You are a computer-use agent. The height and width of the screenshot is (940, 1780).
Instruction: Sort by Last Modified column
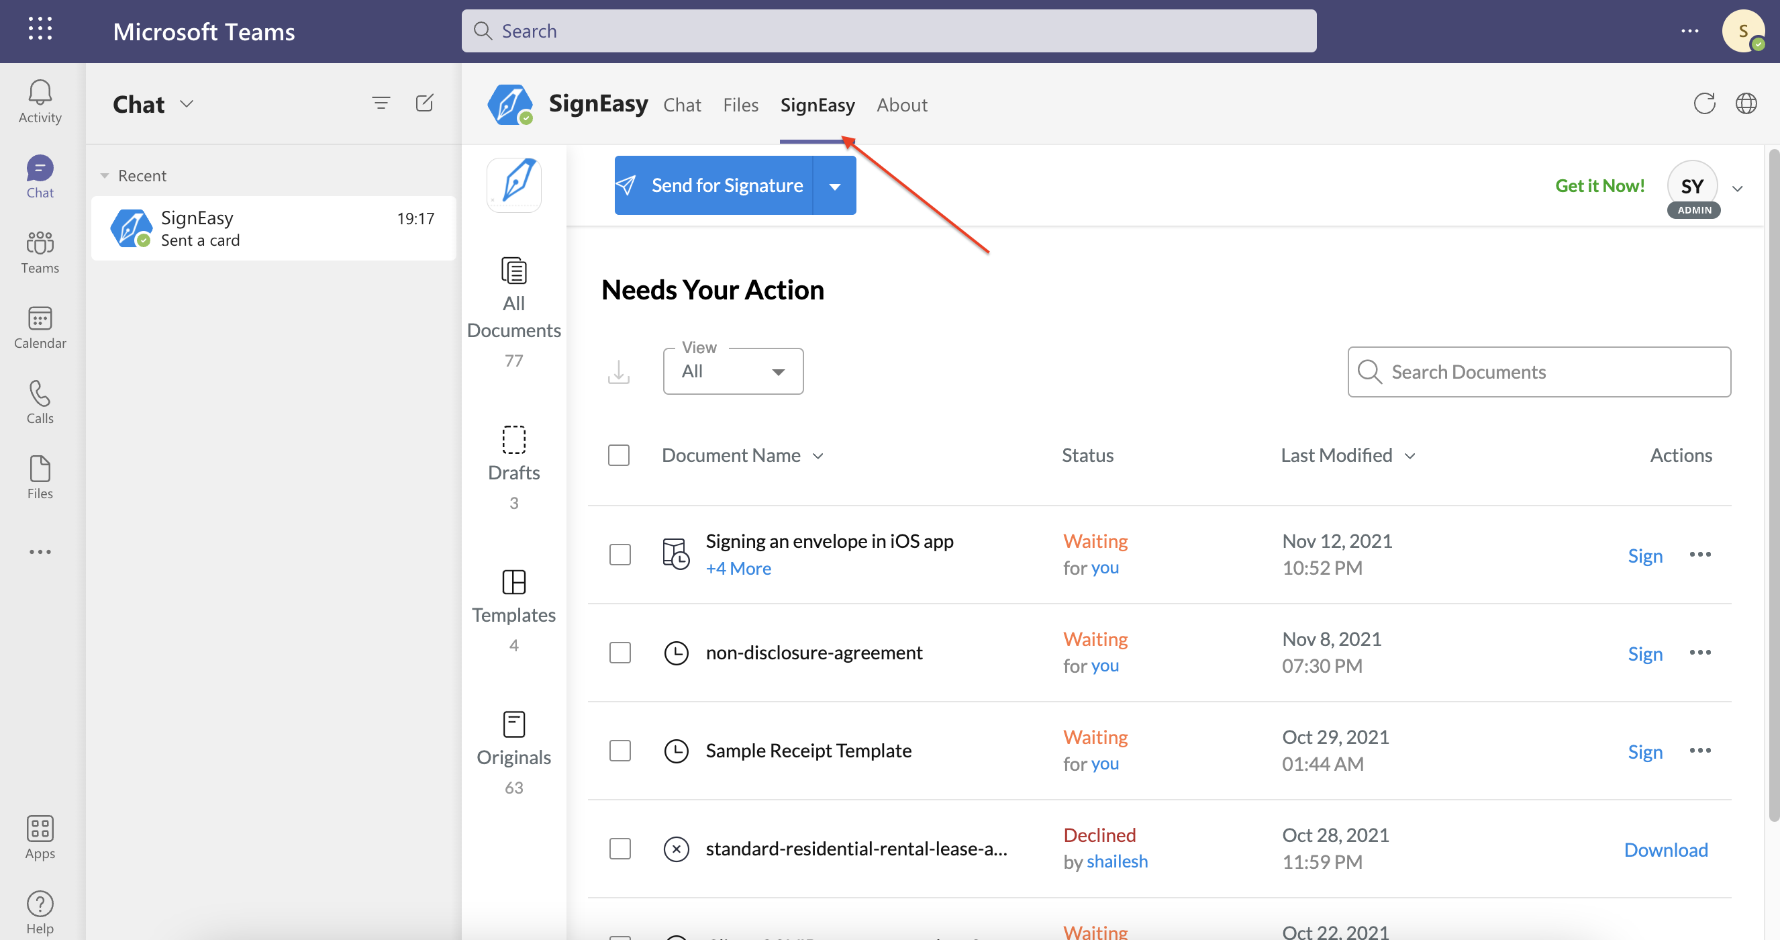coord(1348,455)
